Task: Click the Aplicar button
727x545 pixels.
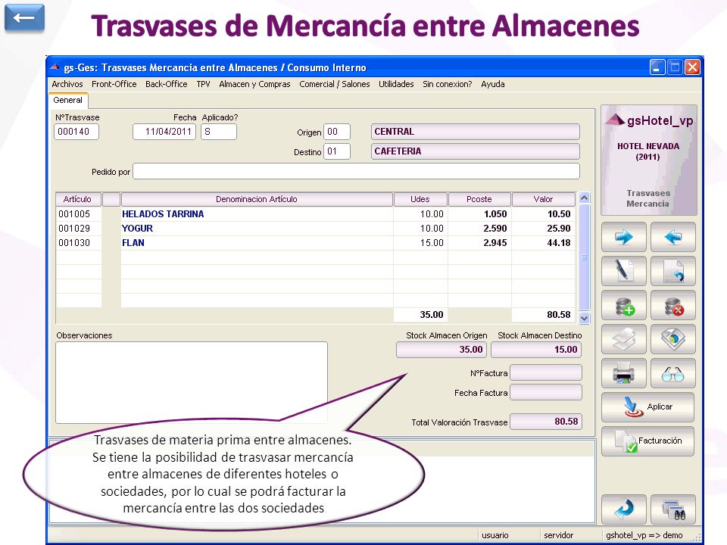Action: pyautogui.click(x=647, y=407)
